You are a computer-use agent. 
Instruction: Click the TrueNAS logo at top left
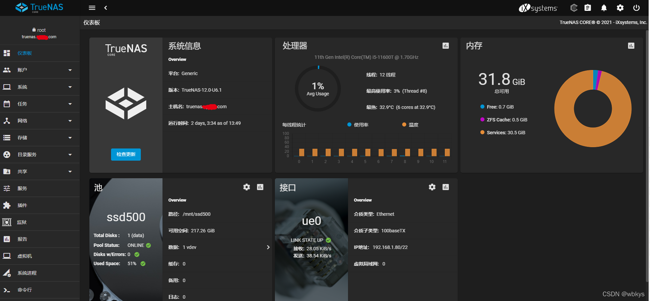39,7
